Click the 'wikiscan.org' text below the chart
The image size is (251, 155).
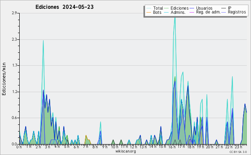(x=125, y=151)
